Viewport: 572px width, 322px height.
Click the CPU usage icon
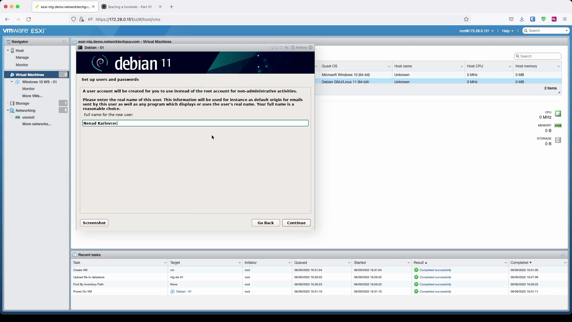tap(558, 114)
